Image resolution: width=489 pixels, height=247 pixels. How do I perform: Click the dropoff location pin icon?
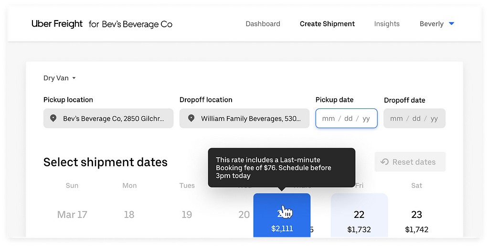point(191,118)
